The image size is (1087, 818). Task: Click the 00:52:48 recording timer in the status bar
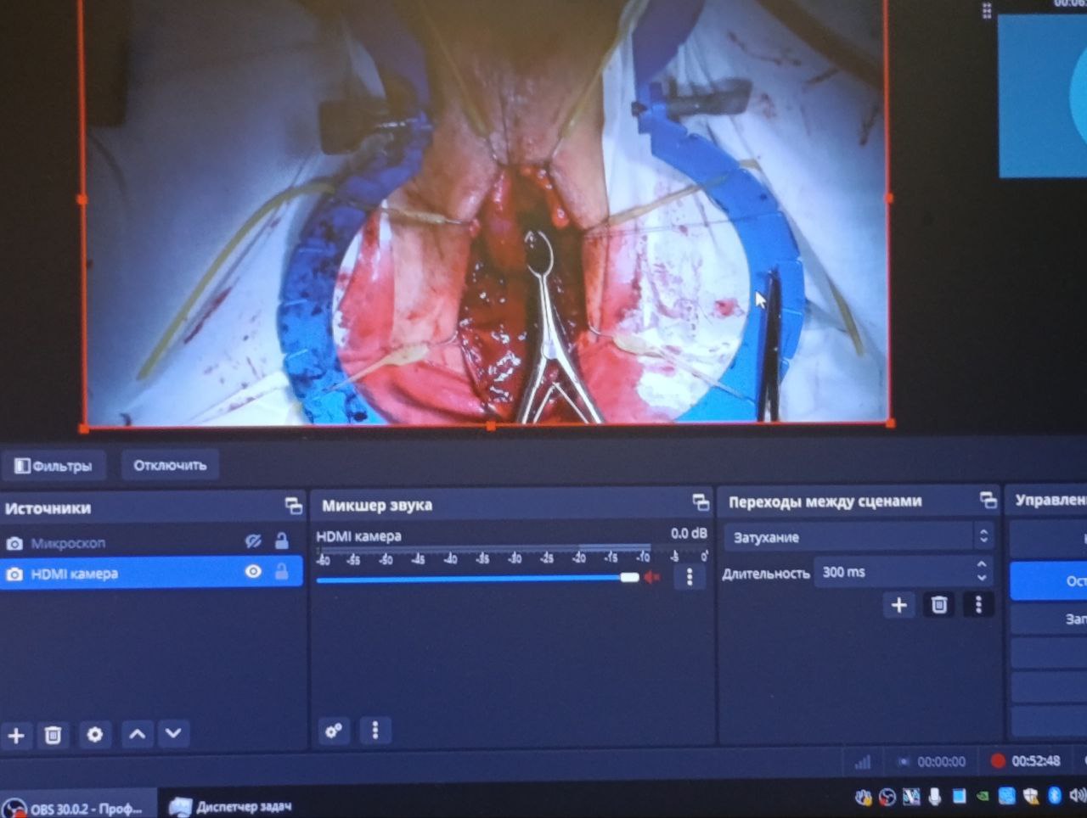point(1035,761)
